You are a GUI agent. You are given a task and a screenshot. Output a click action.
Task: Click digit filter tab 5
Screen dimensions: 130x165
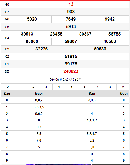pyautogui.click(x=72, y=87)
